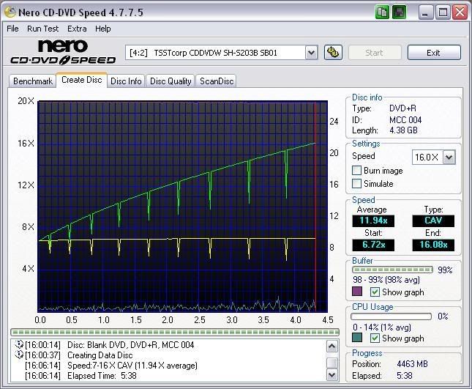Select the log line 'Elapsed Time: 5:38'

tap(102, 376)
